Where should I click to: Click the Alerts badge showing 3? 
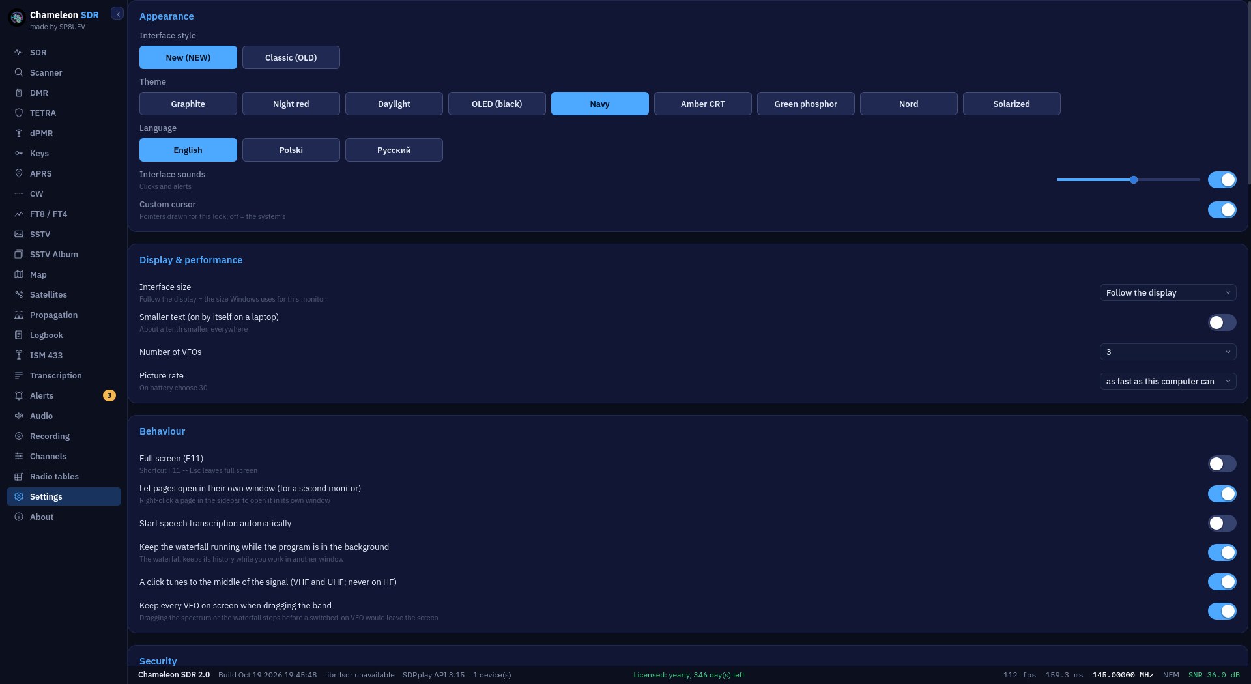(109, 395)
